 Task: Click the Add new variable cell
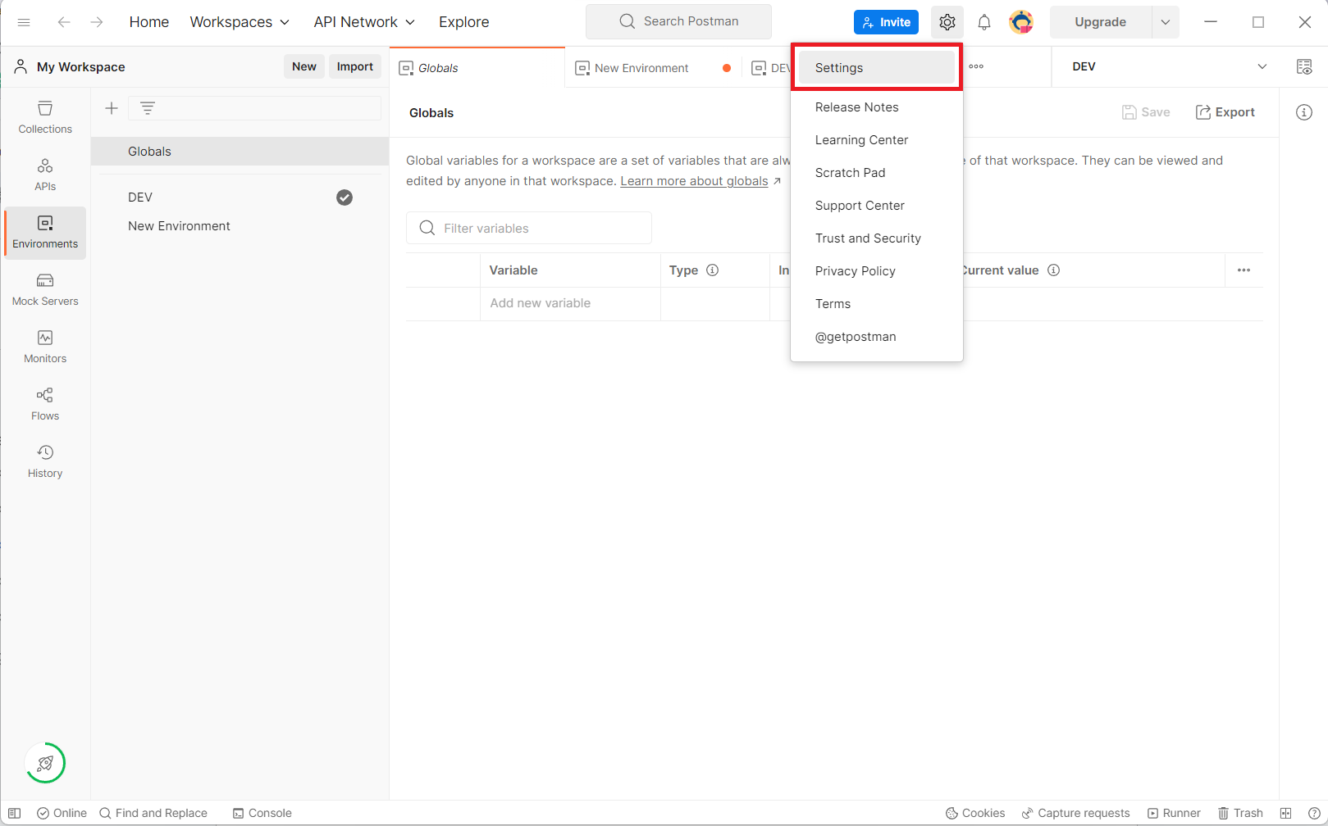point(570,303)
